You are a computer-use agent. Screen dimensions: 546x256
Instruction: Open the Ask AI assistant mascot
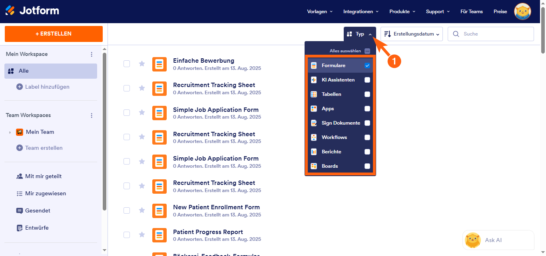[473, 240]
